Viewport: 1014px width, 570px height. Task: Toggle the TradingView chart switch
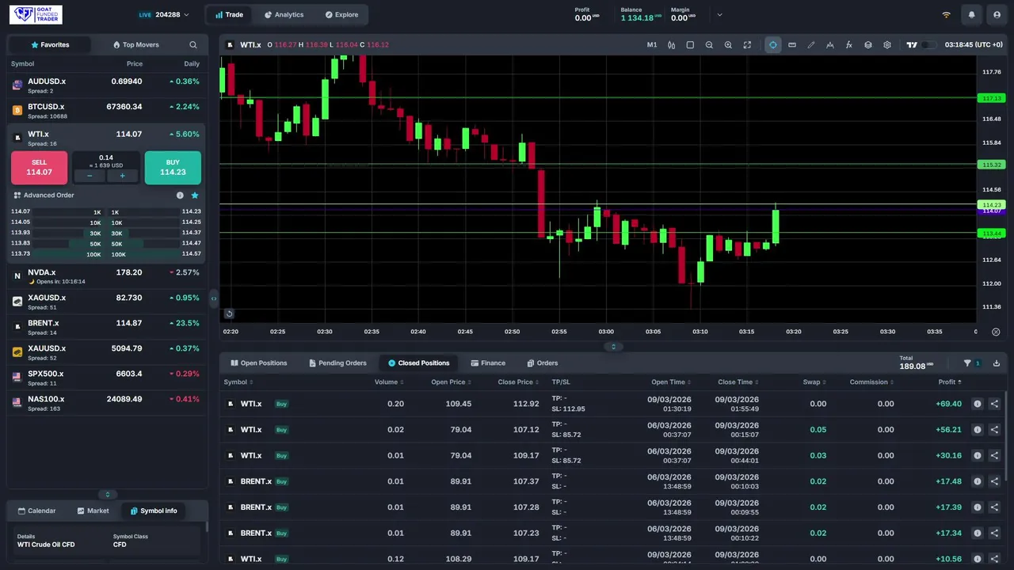click(x=928, y=45)
